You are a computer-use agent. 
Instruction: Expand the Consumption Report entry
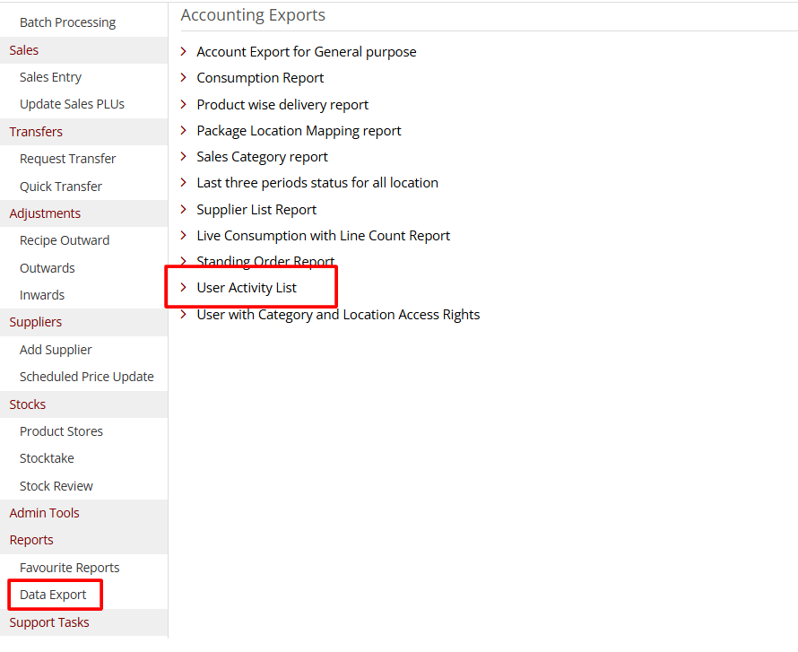point(260,78)
